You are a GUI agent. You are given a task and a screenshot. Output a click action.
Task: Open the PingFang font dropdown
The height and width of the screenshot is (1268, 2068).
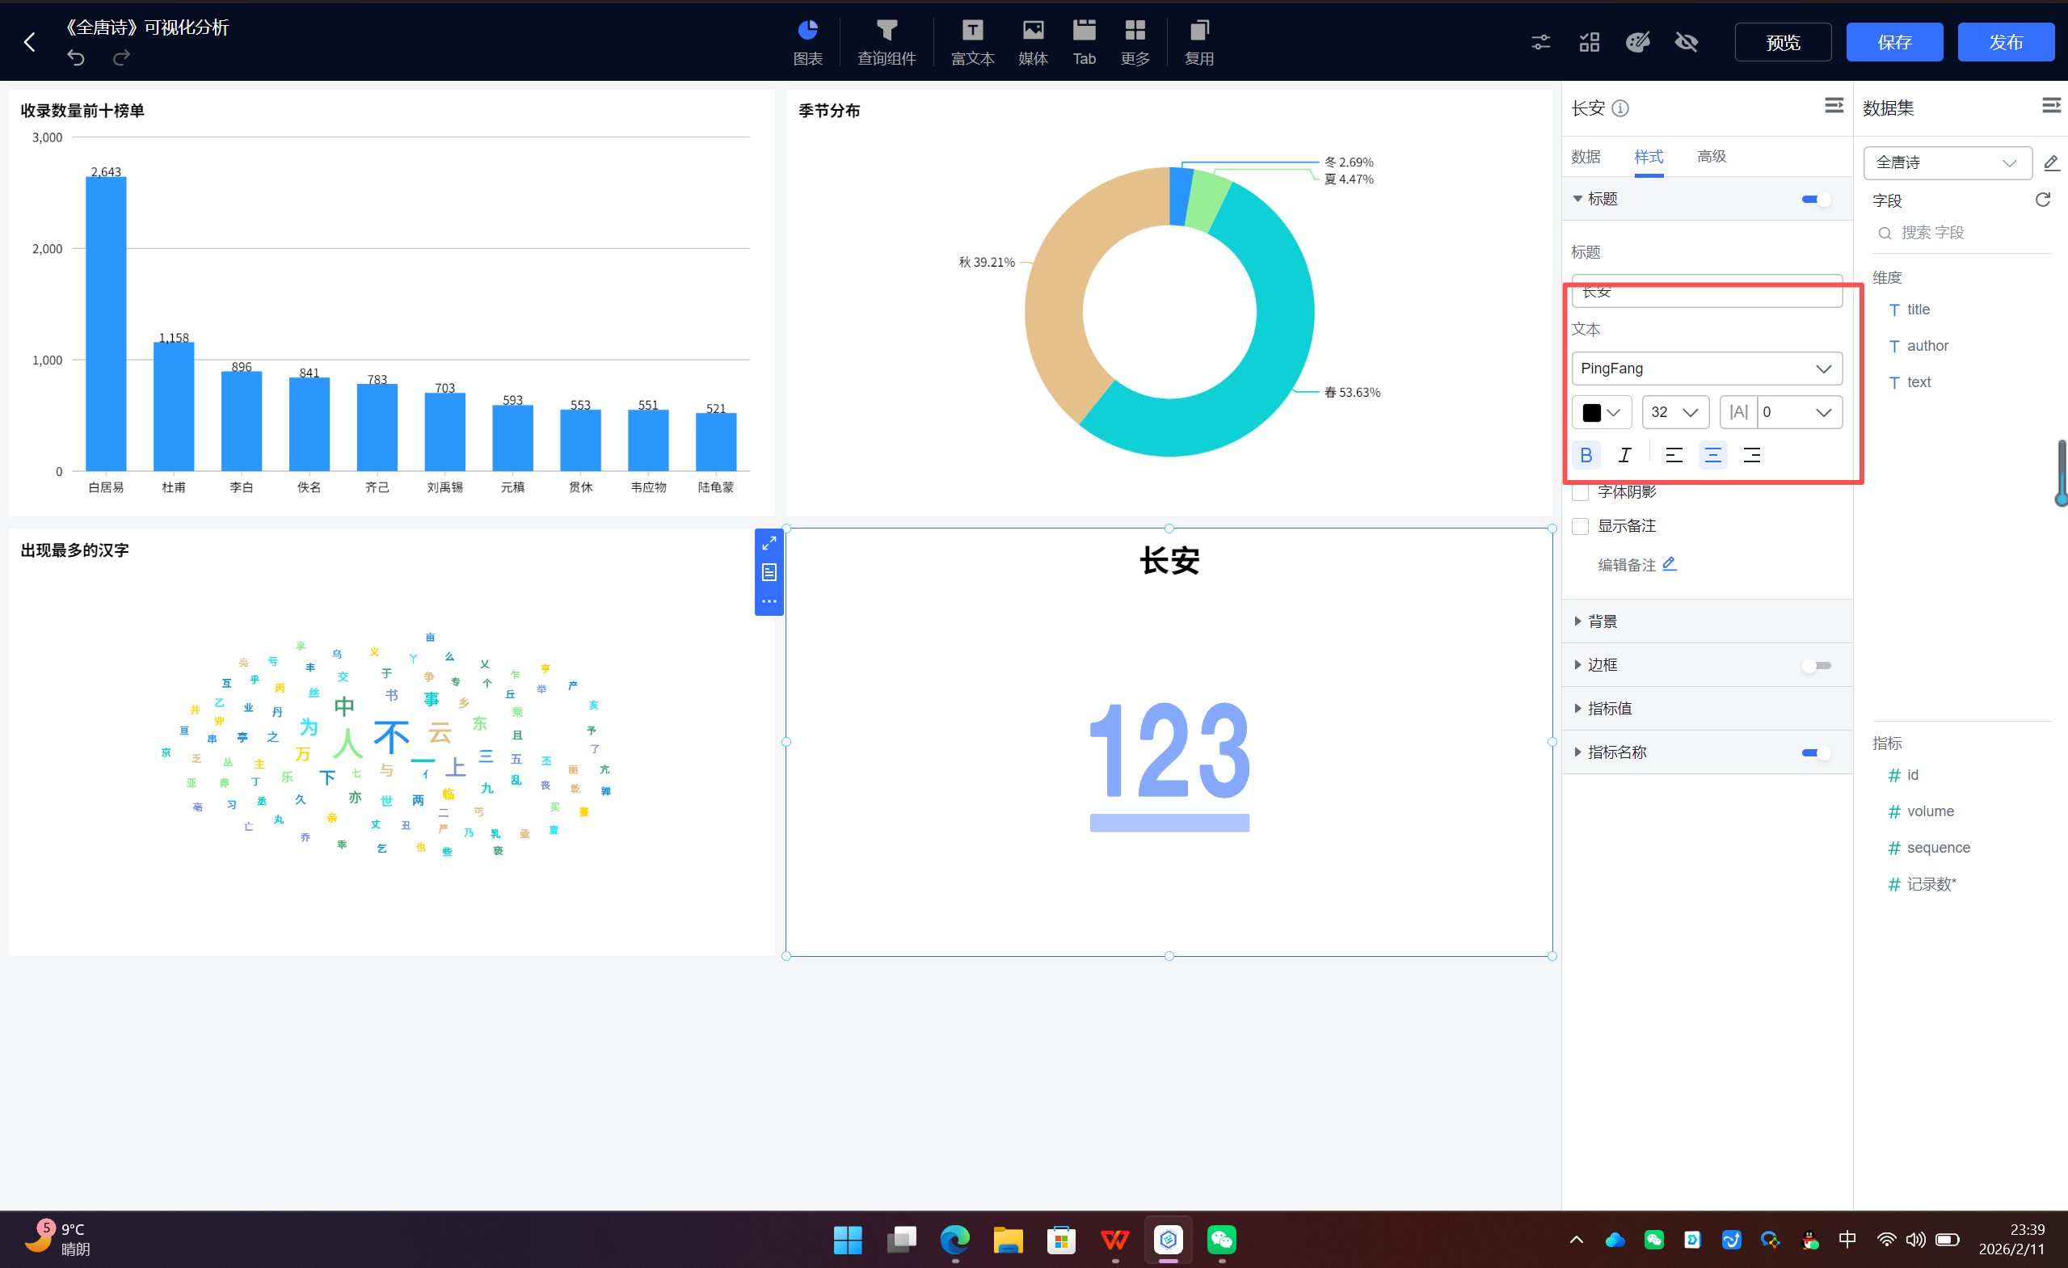point(1706,369)
